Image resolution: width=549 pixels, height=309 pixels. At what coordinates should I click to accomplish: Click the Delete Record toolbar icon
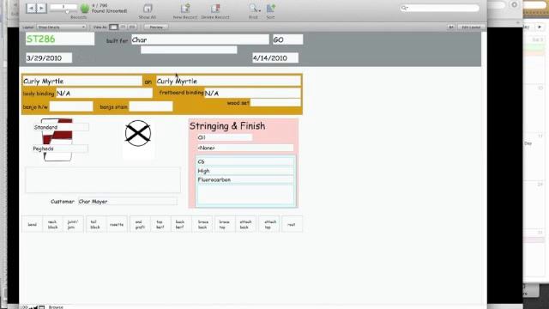pyautogui.click(x=215, y=9)
